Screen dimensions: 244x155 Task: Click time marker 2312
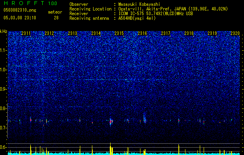(49, 33)
